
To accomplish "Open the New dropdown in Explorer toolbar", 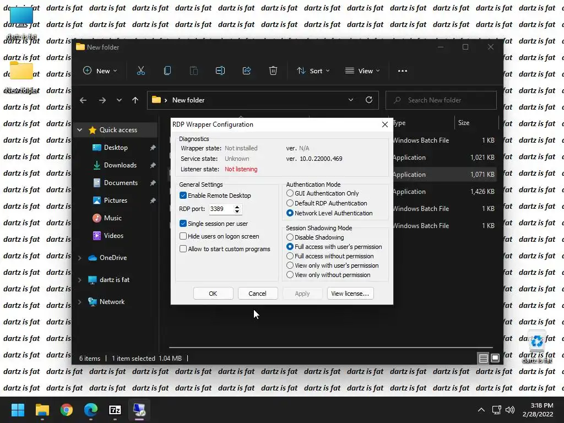I will (x=100, y=71).
